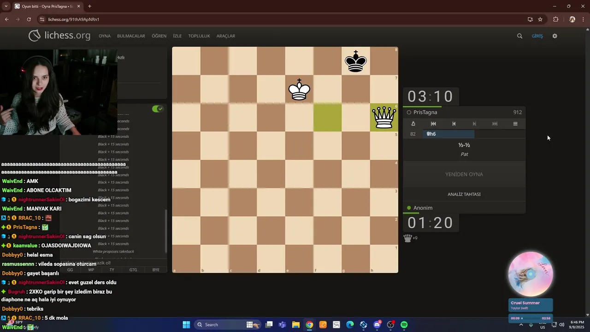Screen dimensions: 590x332
Task: Open Chrome profile avatar
Action: click(572, 19)
